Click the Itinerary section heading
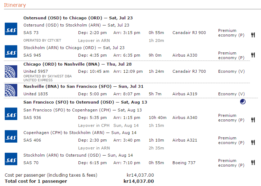Screen dimensions: 261x186 (15, 5)
